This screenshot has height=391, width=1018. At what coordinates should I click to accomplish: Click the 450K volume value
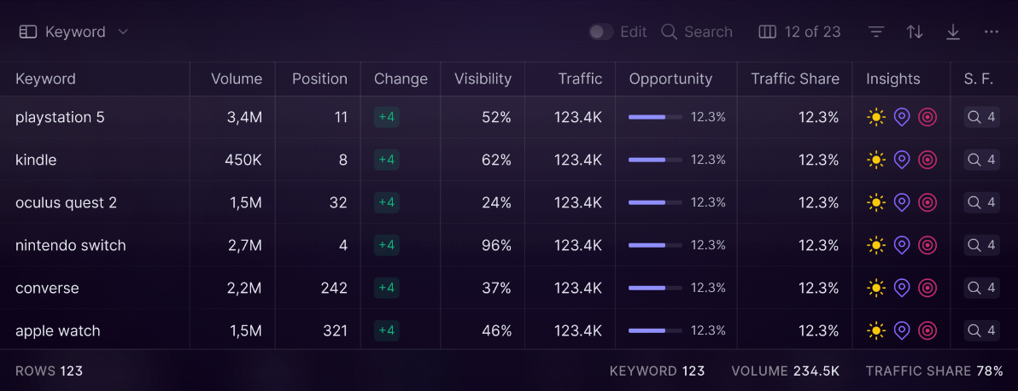click(x=243, y=160)
